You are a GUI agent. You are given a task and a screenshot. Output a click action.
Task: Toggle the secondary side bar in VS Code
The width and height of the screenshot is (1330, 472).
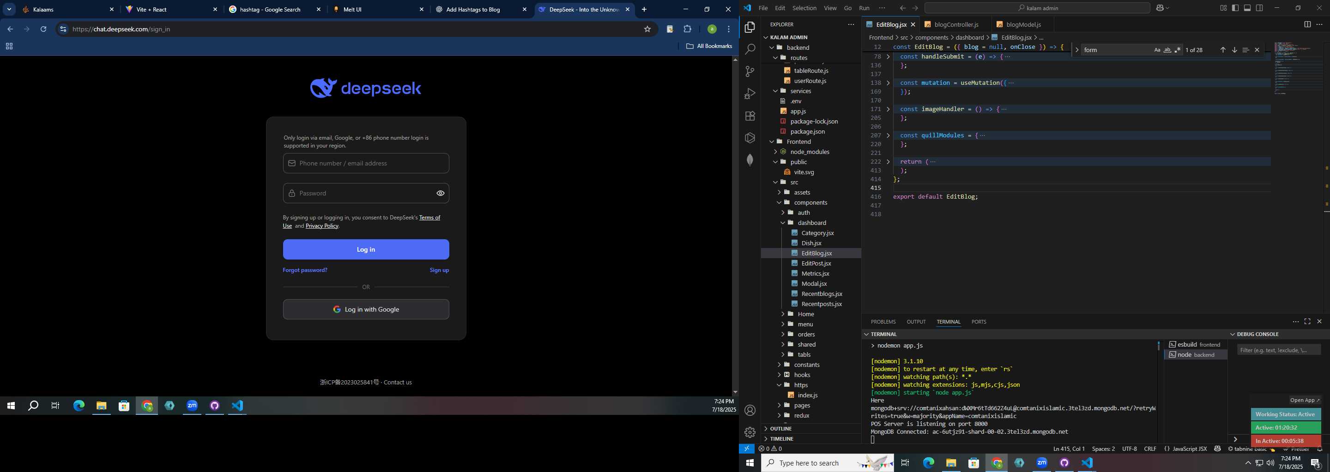click(1259, 8)
